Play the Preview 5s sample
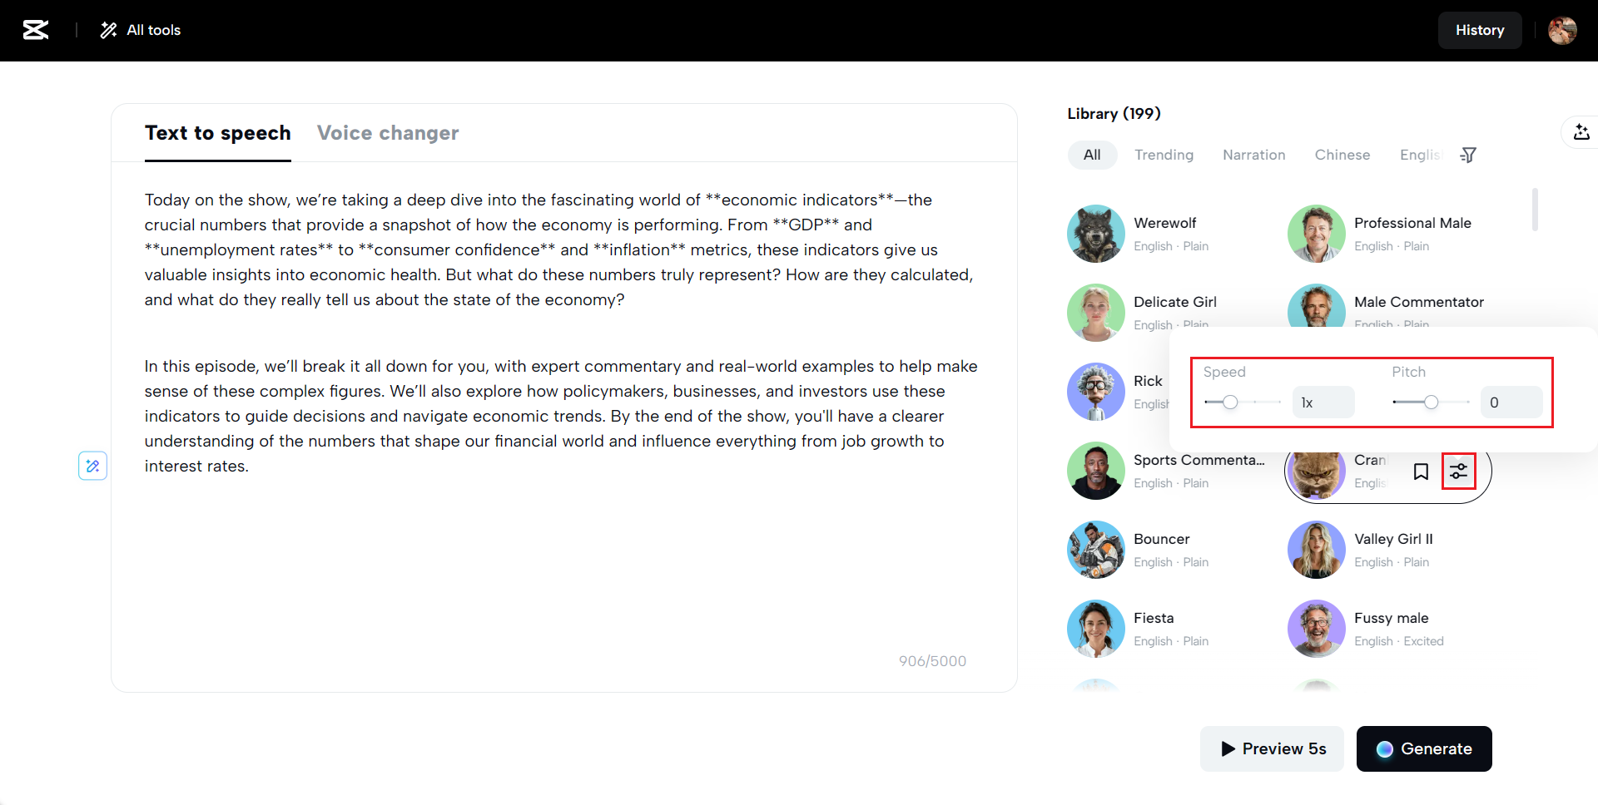 [x=1272, y=748]
